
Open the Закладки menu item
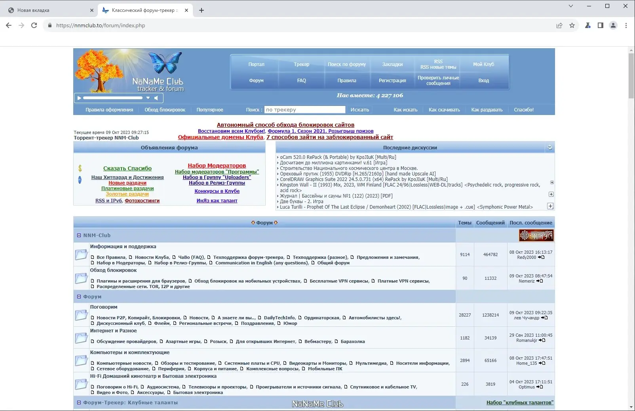click(392, 64)
